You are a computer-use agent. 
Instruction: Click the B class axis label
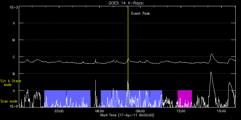[x=14, y=74]
